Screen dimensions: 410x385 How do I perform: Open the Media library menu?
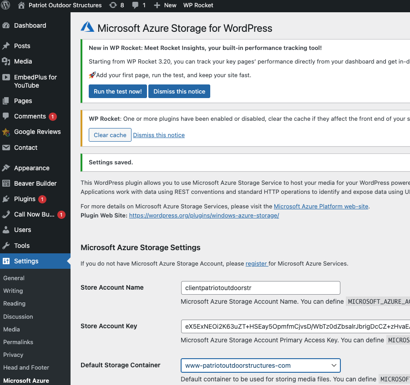[x=23, y=61]
